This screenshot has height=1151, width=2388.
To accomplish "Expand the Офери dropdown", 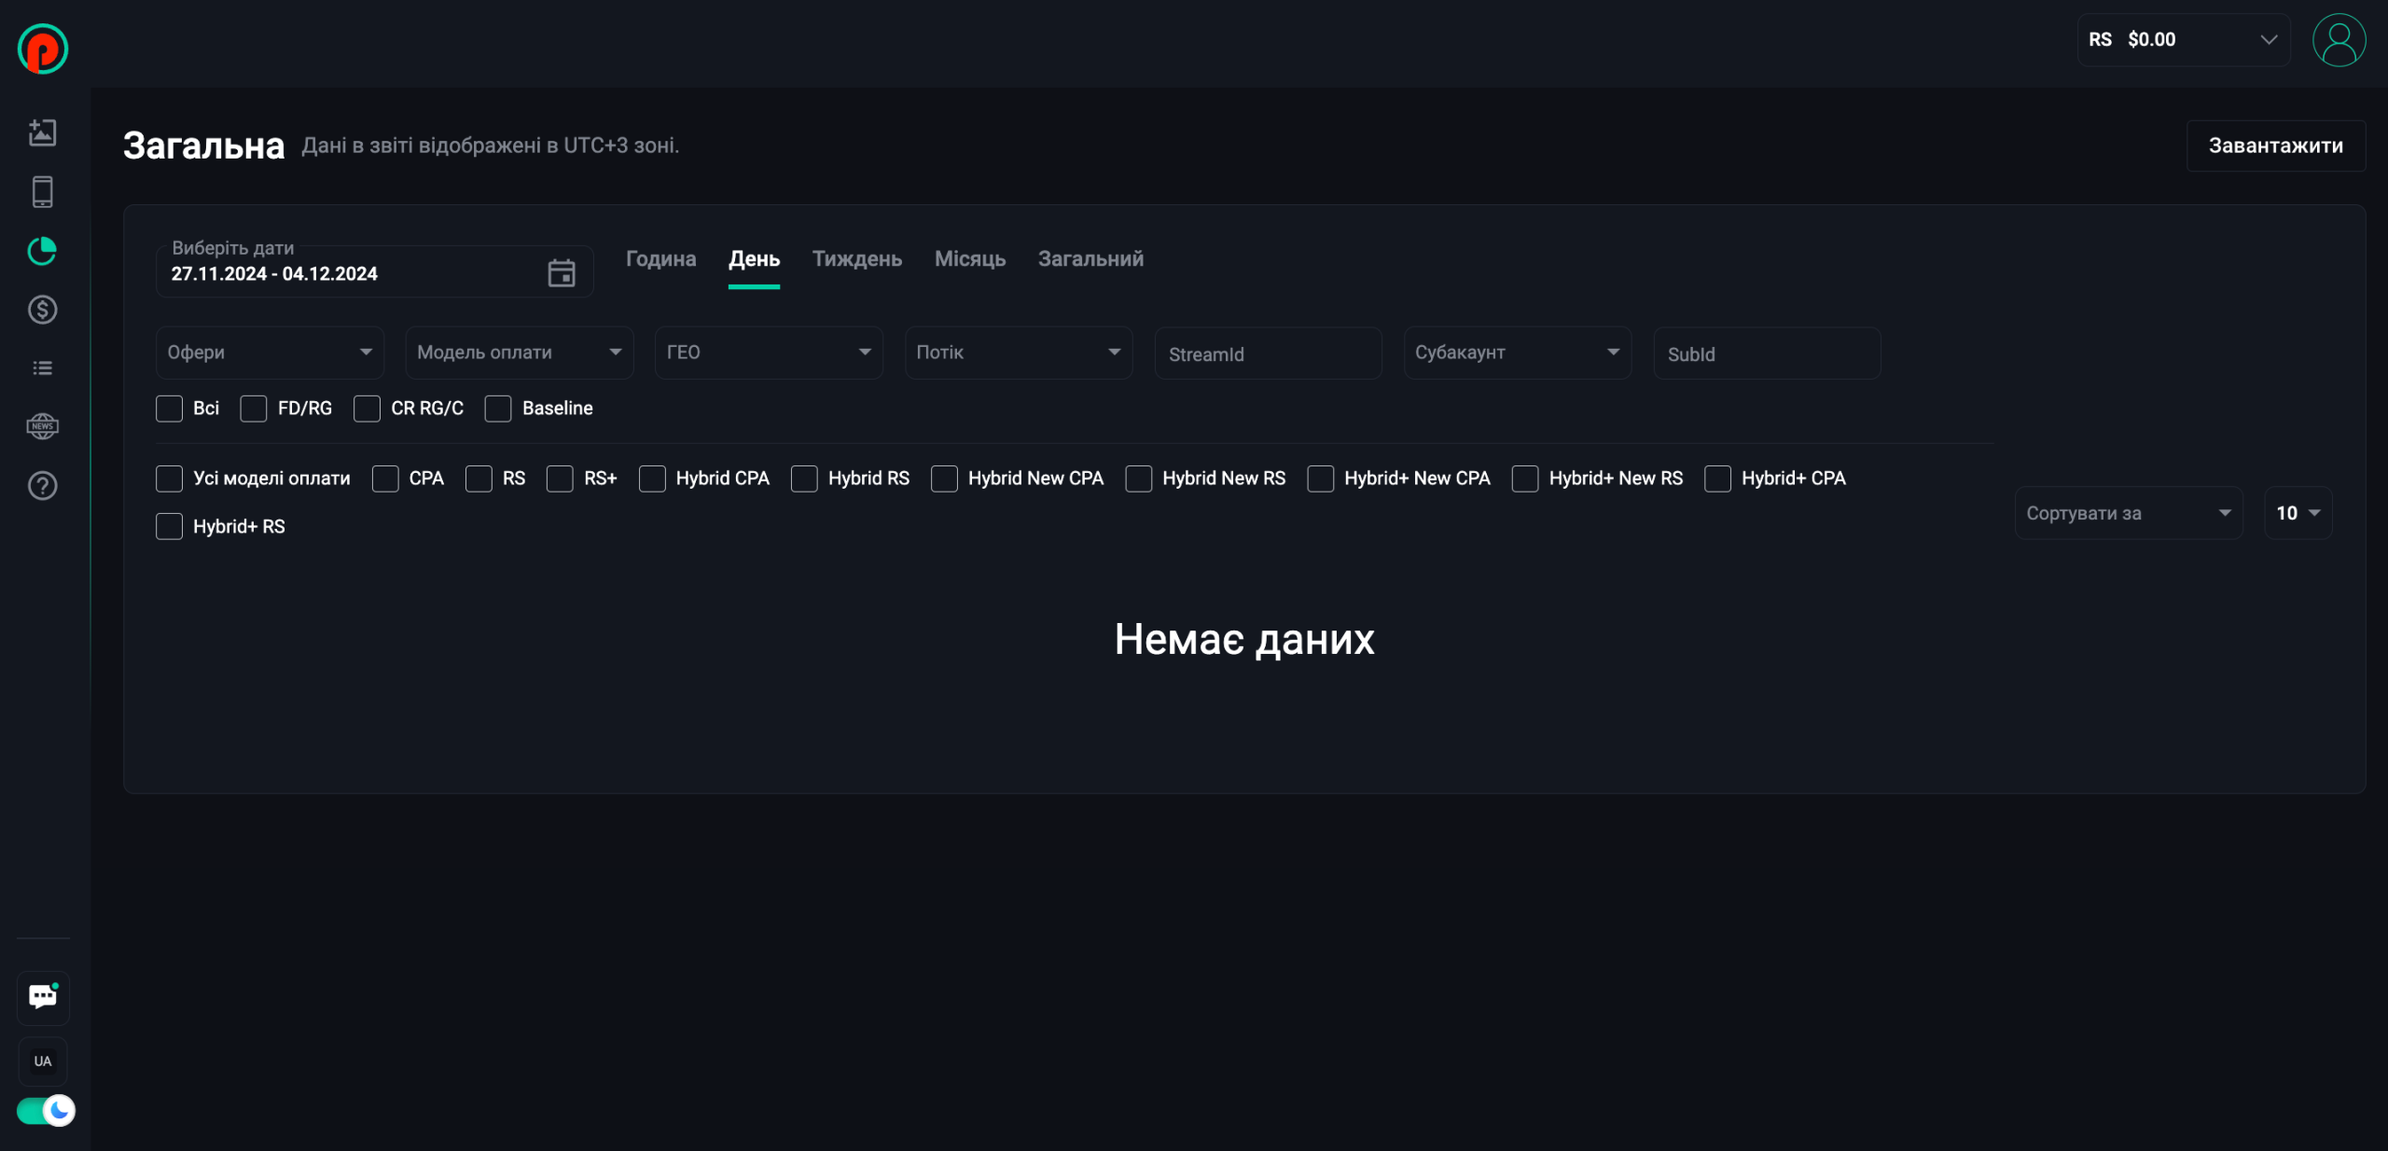I will point(270,353).
